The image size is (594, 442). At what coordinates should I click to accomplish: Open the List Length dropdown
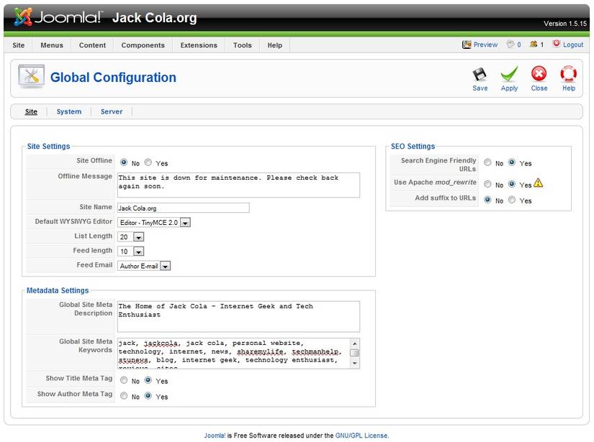131,237
